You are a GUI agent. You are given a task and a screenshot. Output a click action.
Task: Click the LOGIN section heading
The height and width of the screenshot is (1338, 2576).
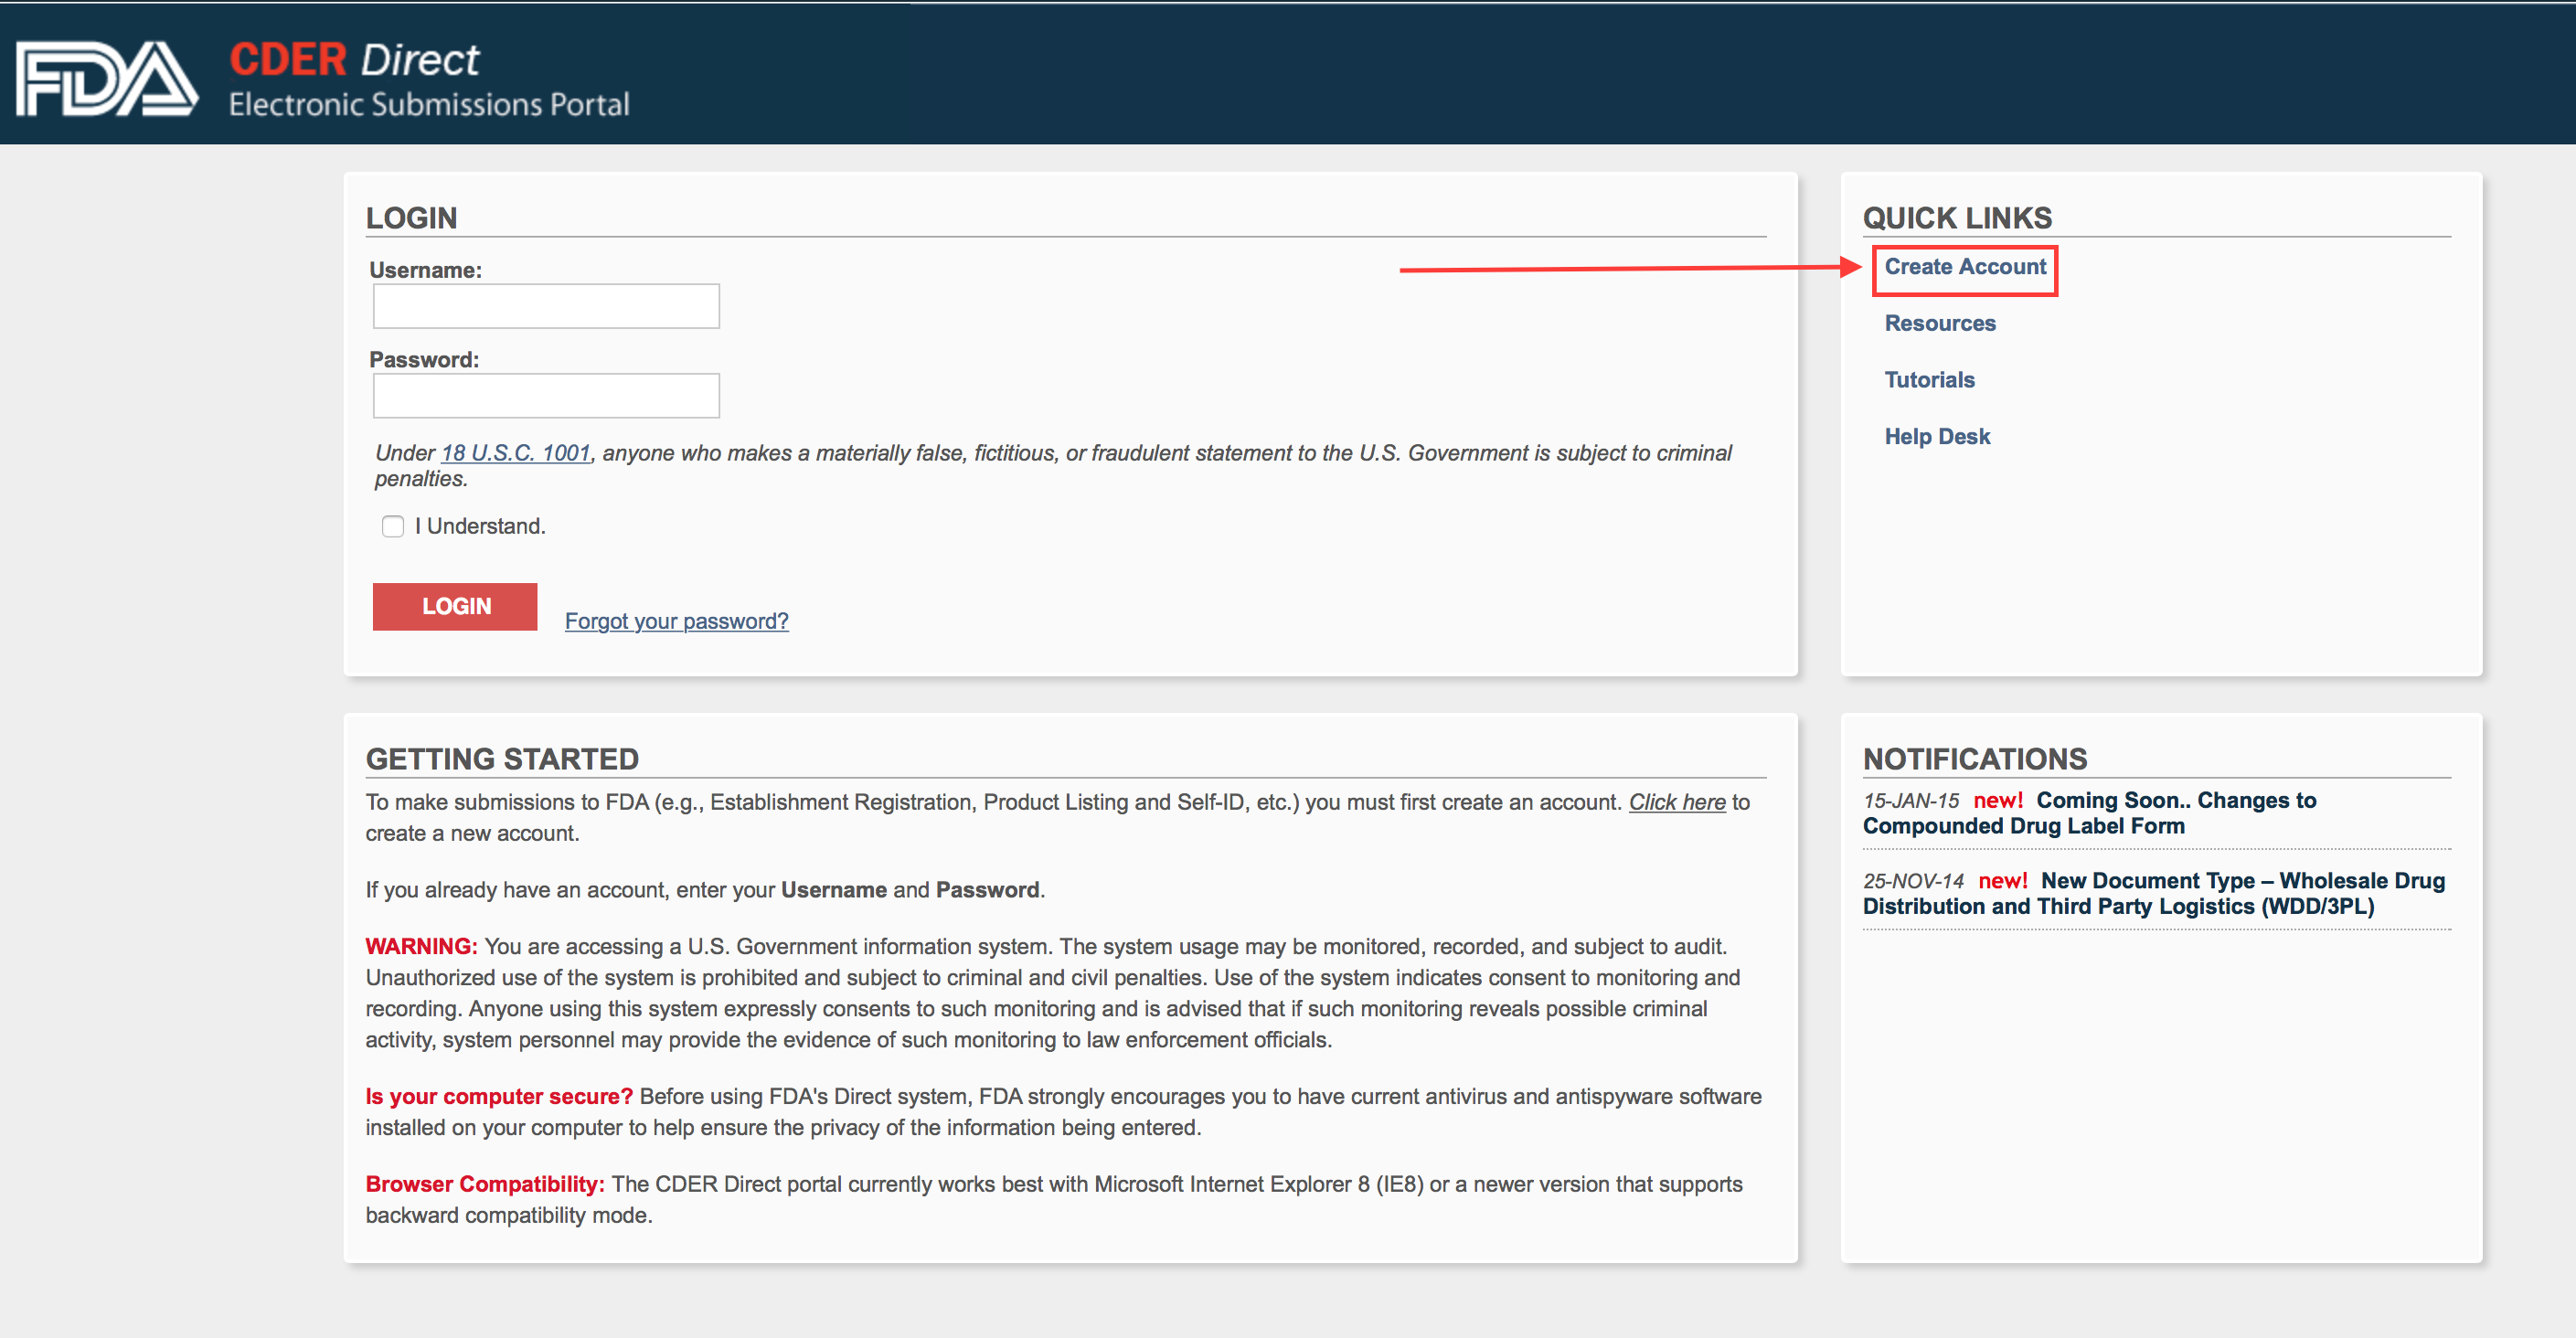coord(411,218)
